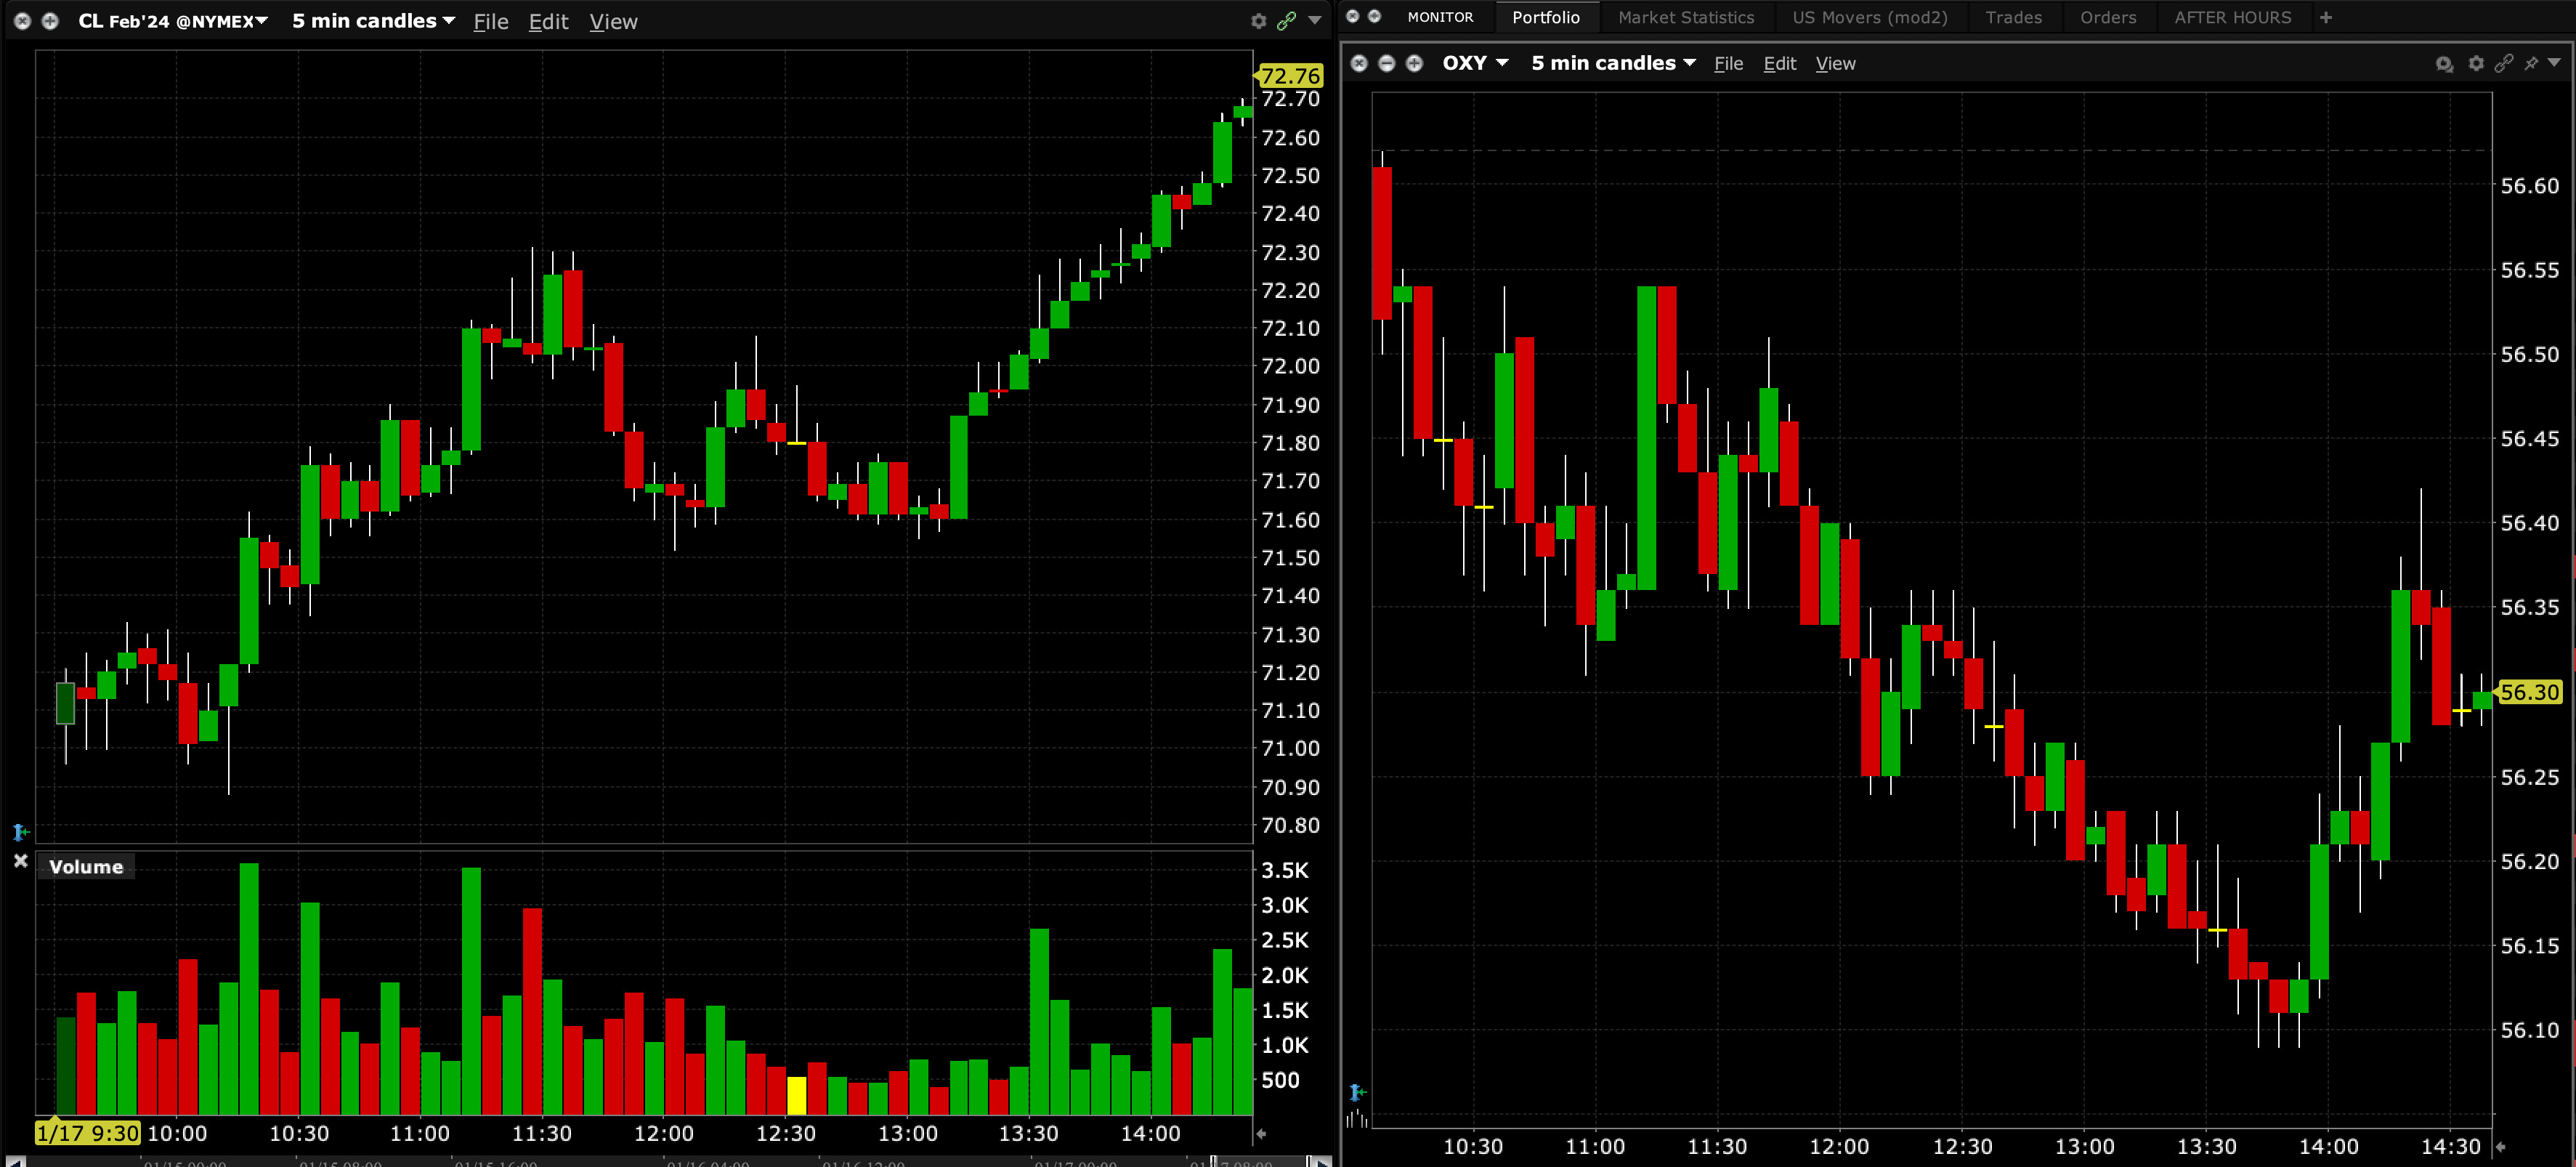The height and width of the screenshot is (1167, 2576).
Task: Toggle the pin icon on OXY chart
Action: 2530,63
